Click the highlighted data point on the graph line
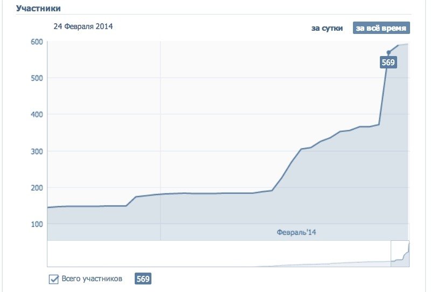This screenshot has height=292, width=437. (389, 52)
